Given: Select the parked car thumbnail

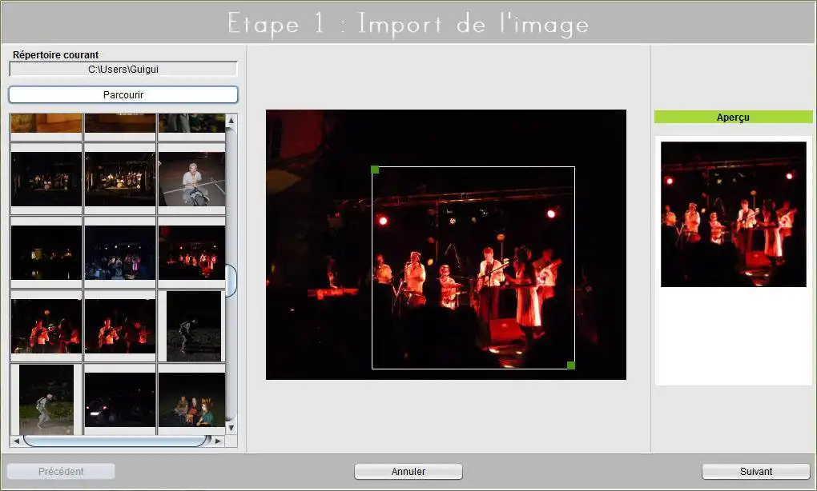Looking at the screenshot, I should (x=119, y=400).
